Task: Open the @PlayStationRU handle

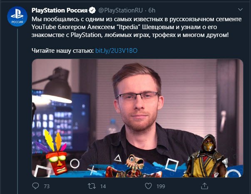Action: click(120, 10)
